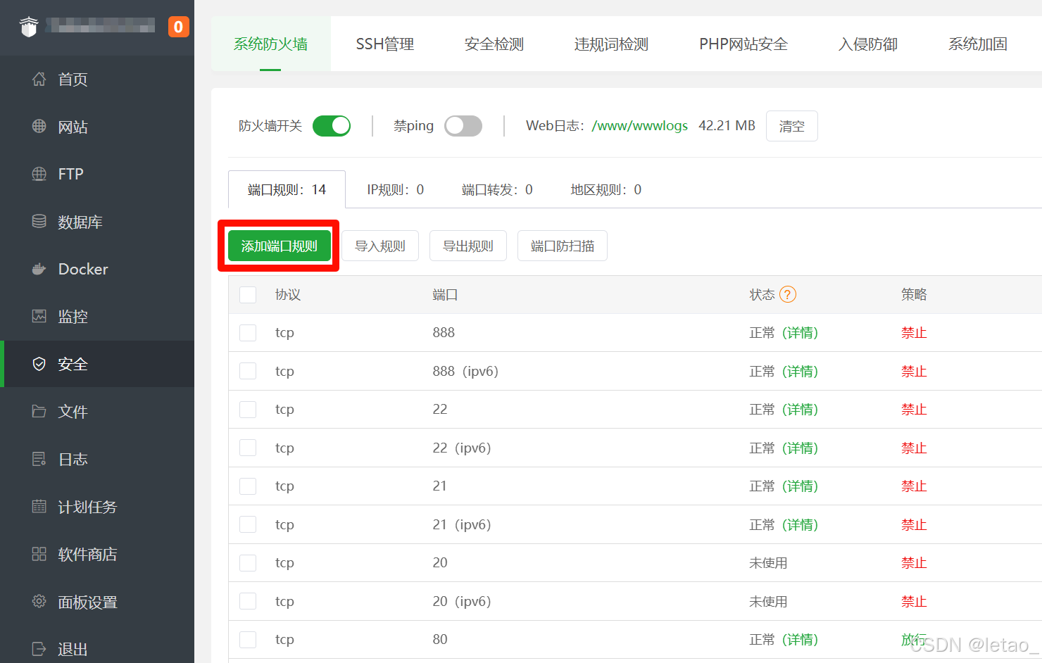
Task: Check the box for tcp port 20 row
Action: [x=248, y=562]
